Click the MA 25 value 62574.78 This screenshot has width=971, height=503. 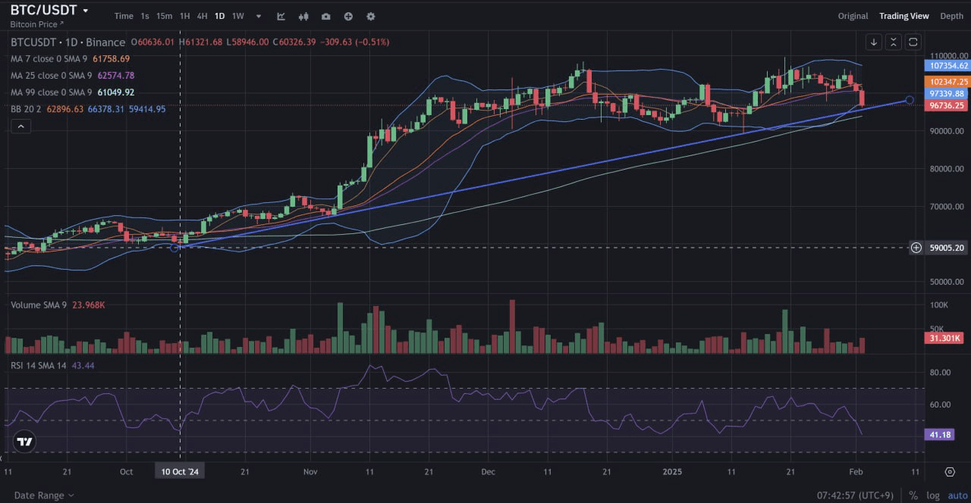[x=116, y=76]
